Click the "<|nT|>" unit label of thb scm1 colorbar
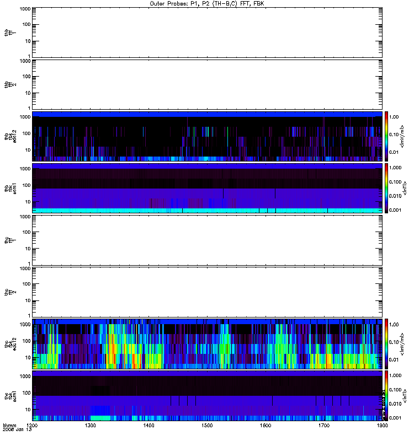Screen dimensions: 414x441 tap(405, 188)
